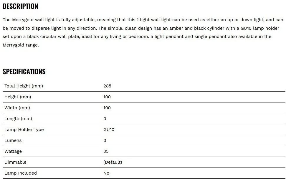Click the 285 total height value
The width and height of the screenshot is (286, 179).
point(107,86)
